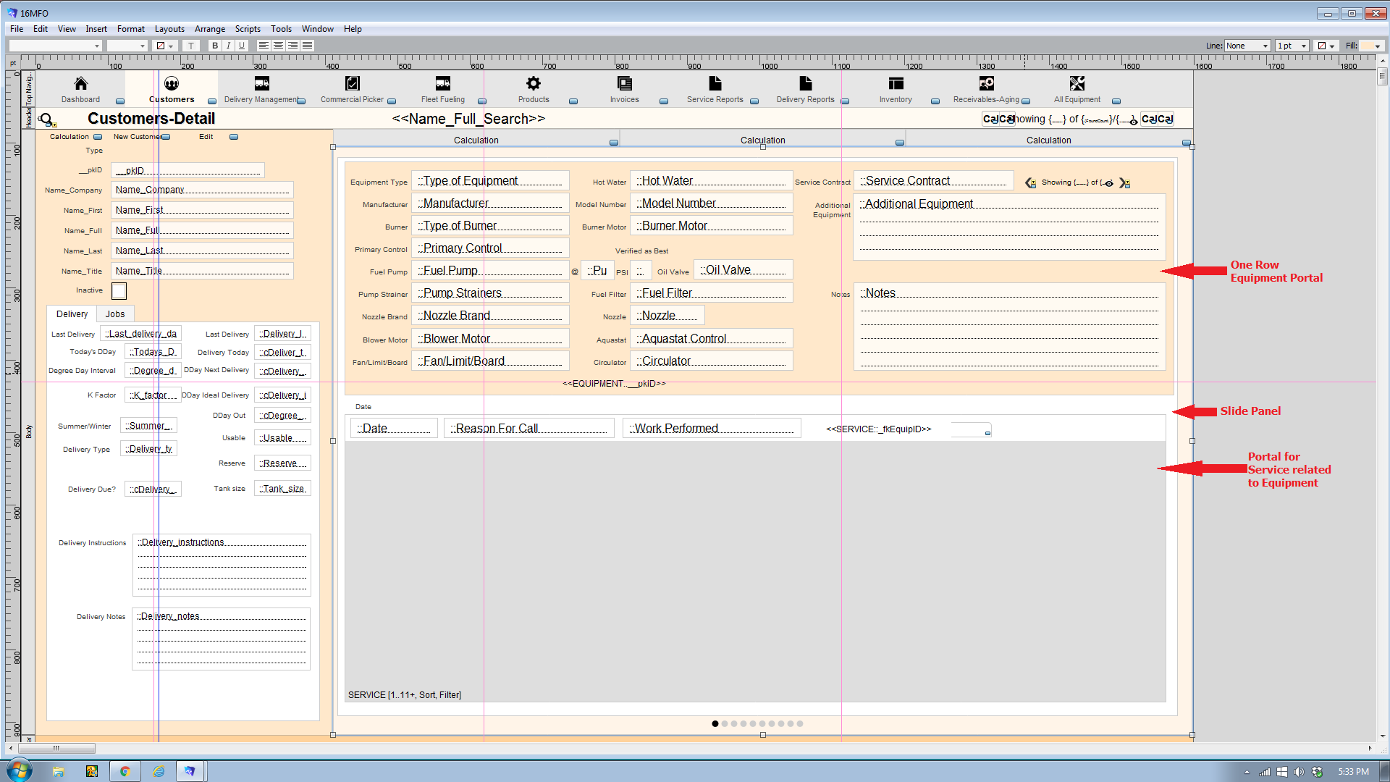Click next equipment record arrow

(x=1124, y=183)
